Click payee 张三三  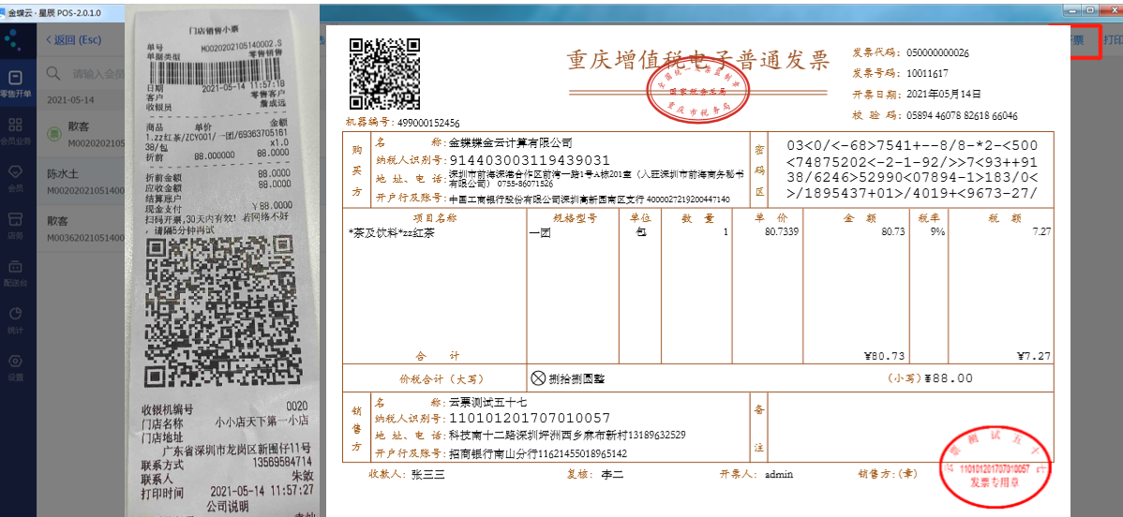(x=428, y=474)
